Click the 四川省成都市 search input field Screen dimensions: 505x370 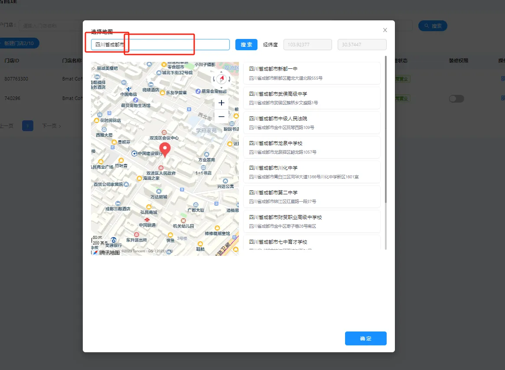click(x=160, y=44)
